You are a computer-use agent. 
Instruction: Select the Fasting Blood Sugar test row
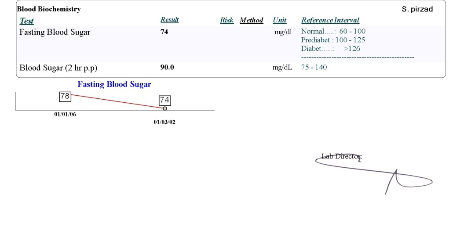(x=231, y=44)
